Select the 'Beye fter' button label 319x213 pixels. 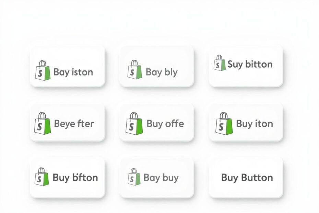pyautogui.click(x=74, y=124)
